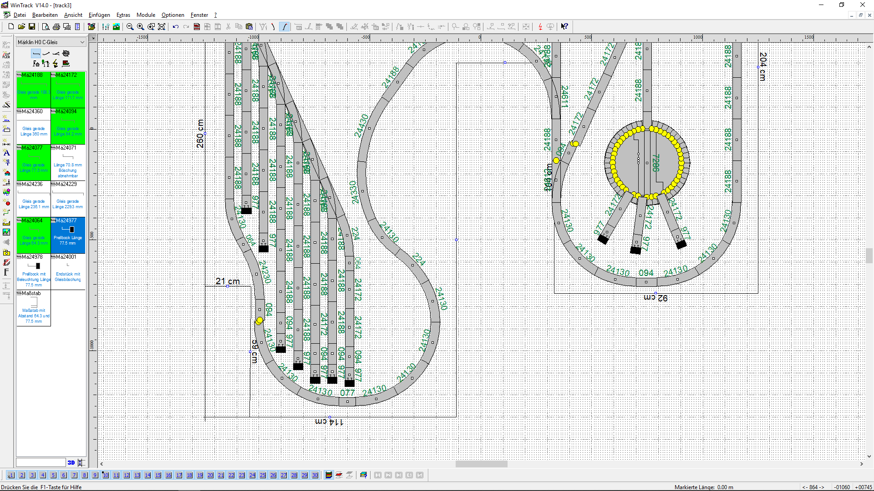
Task: Select straight track category icon
Action: 36,54
